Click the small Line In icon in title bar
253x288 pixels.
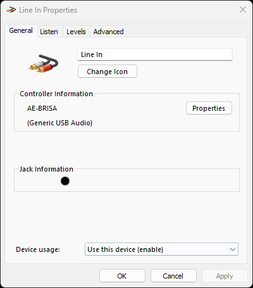pos(11,9)
